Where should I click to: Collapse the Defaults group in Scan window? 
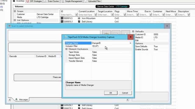point(133,31)
